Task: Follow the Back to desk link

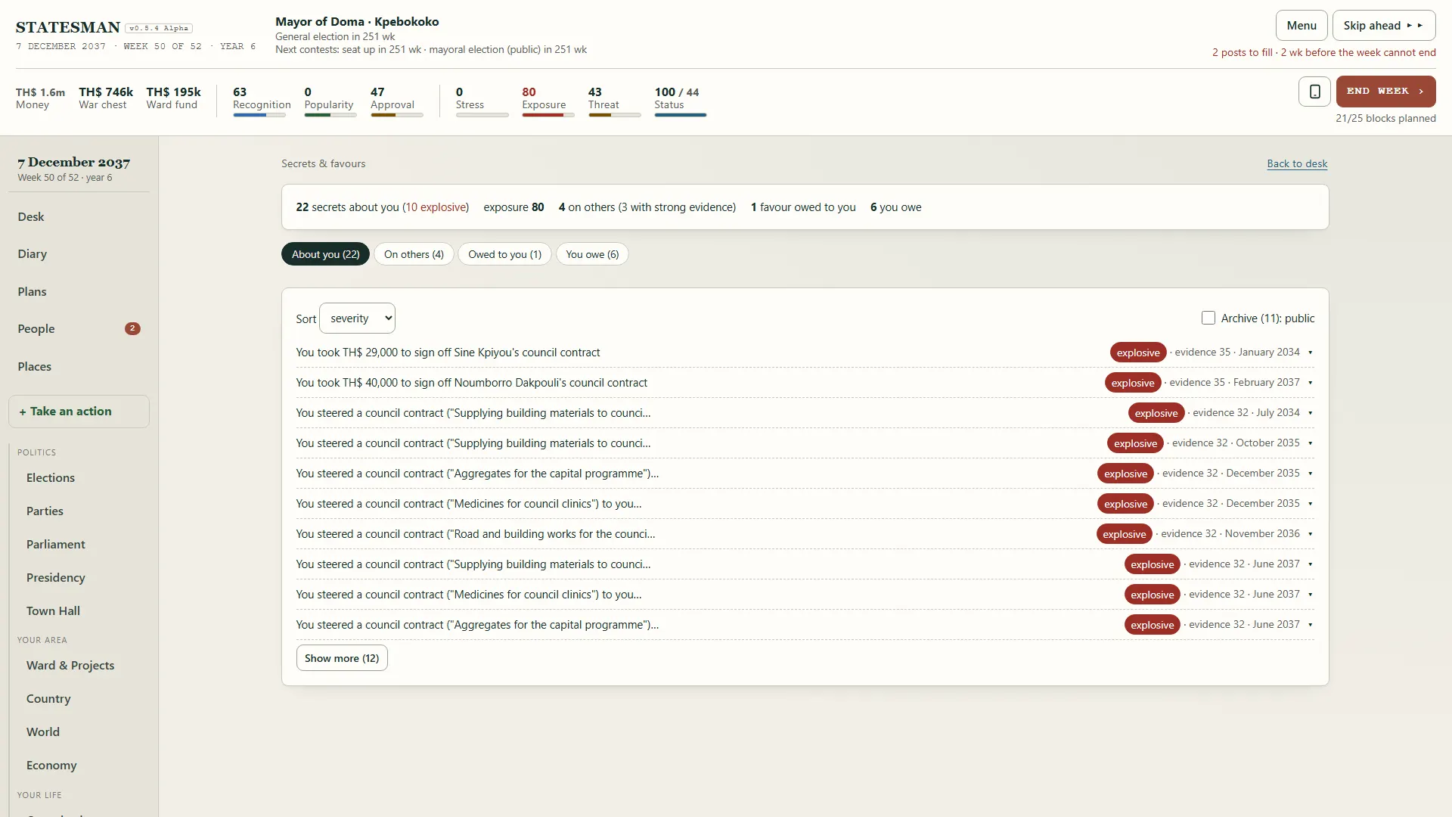Action: (1297, 163)
